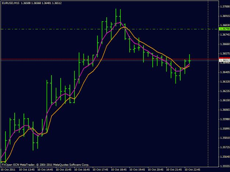Click the 1.37000 price axis label

[225, 7]
